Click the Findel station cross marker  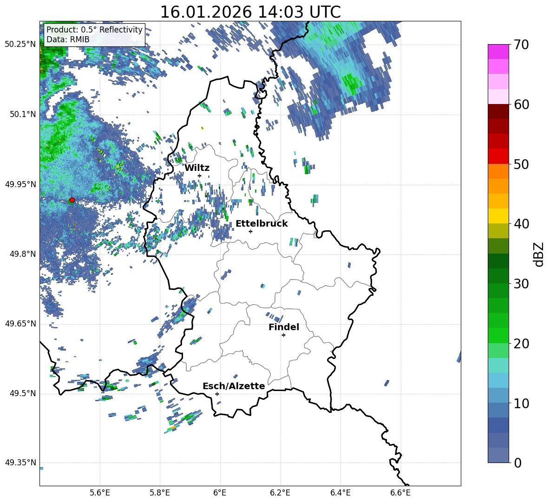[283, 335]
